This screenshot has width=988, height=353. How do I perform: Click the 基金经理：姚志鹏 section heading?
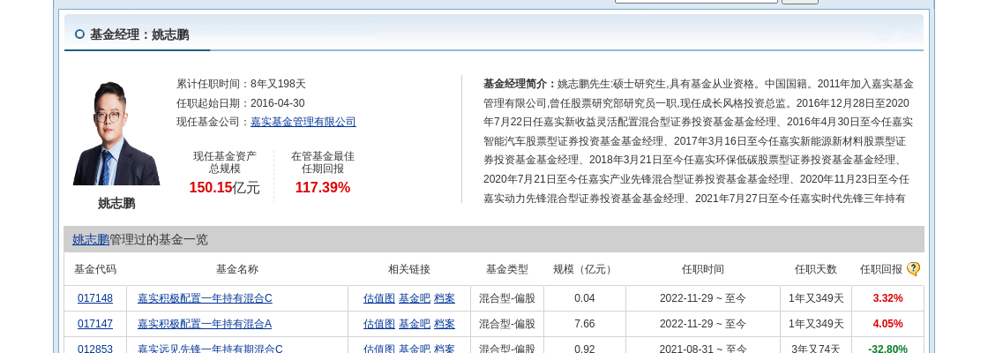click(x=139, y=34)
